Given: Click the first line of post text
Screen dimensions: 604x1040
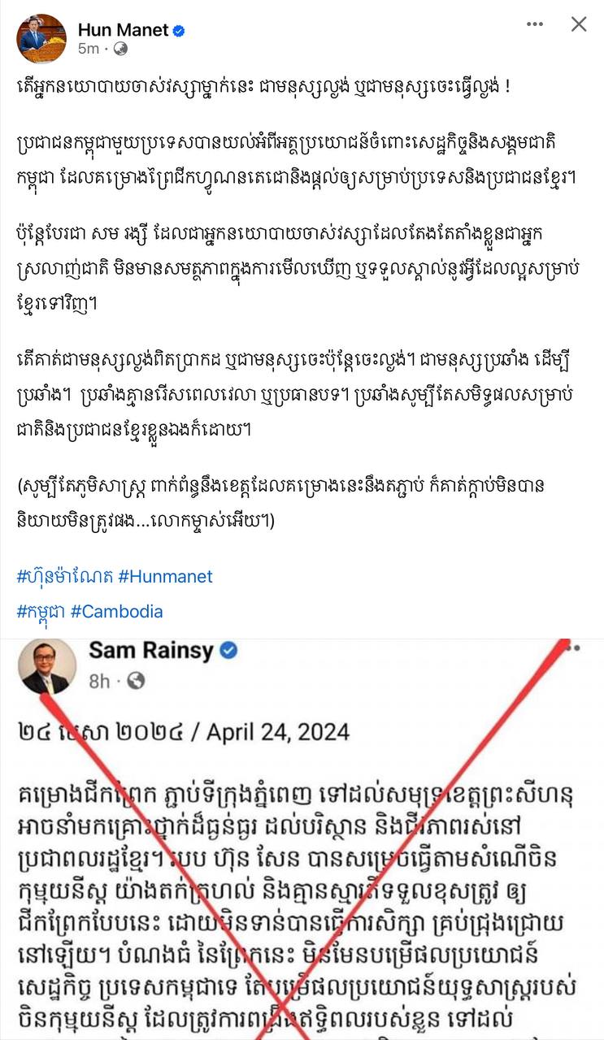Looking at the screenshot, I should (263, 87).
